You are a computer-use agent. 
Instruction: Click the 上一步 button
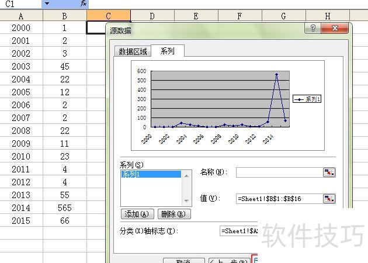pyautogui.click(x=230, y=261)
